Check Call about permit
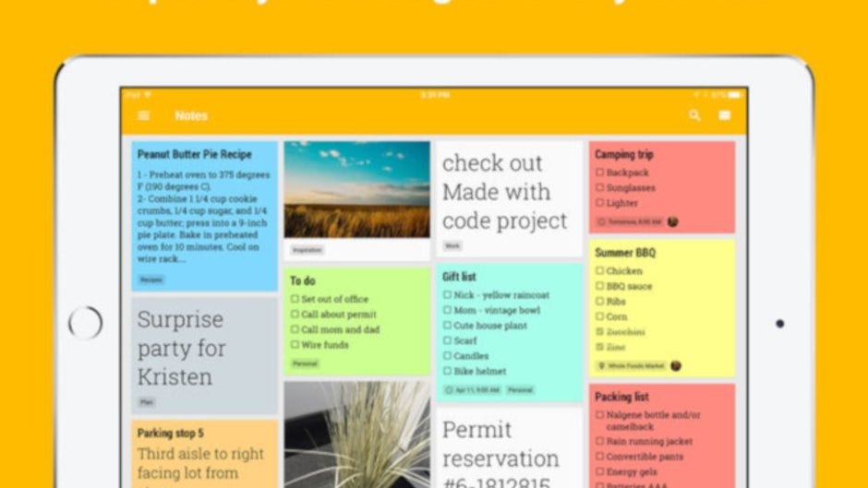 point(295,314)
